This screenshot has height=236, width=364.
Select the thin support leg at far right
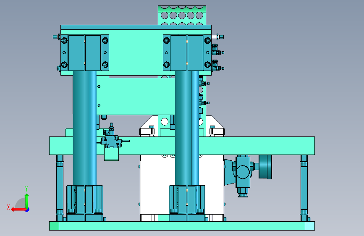304,188
